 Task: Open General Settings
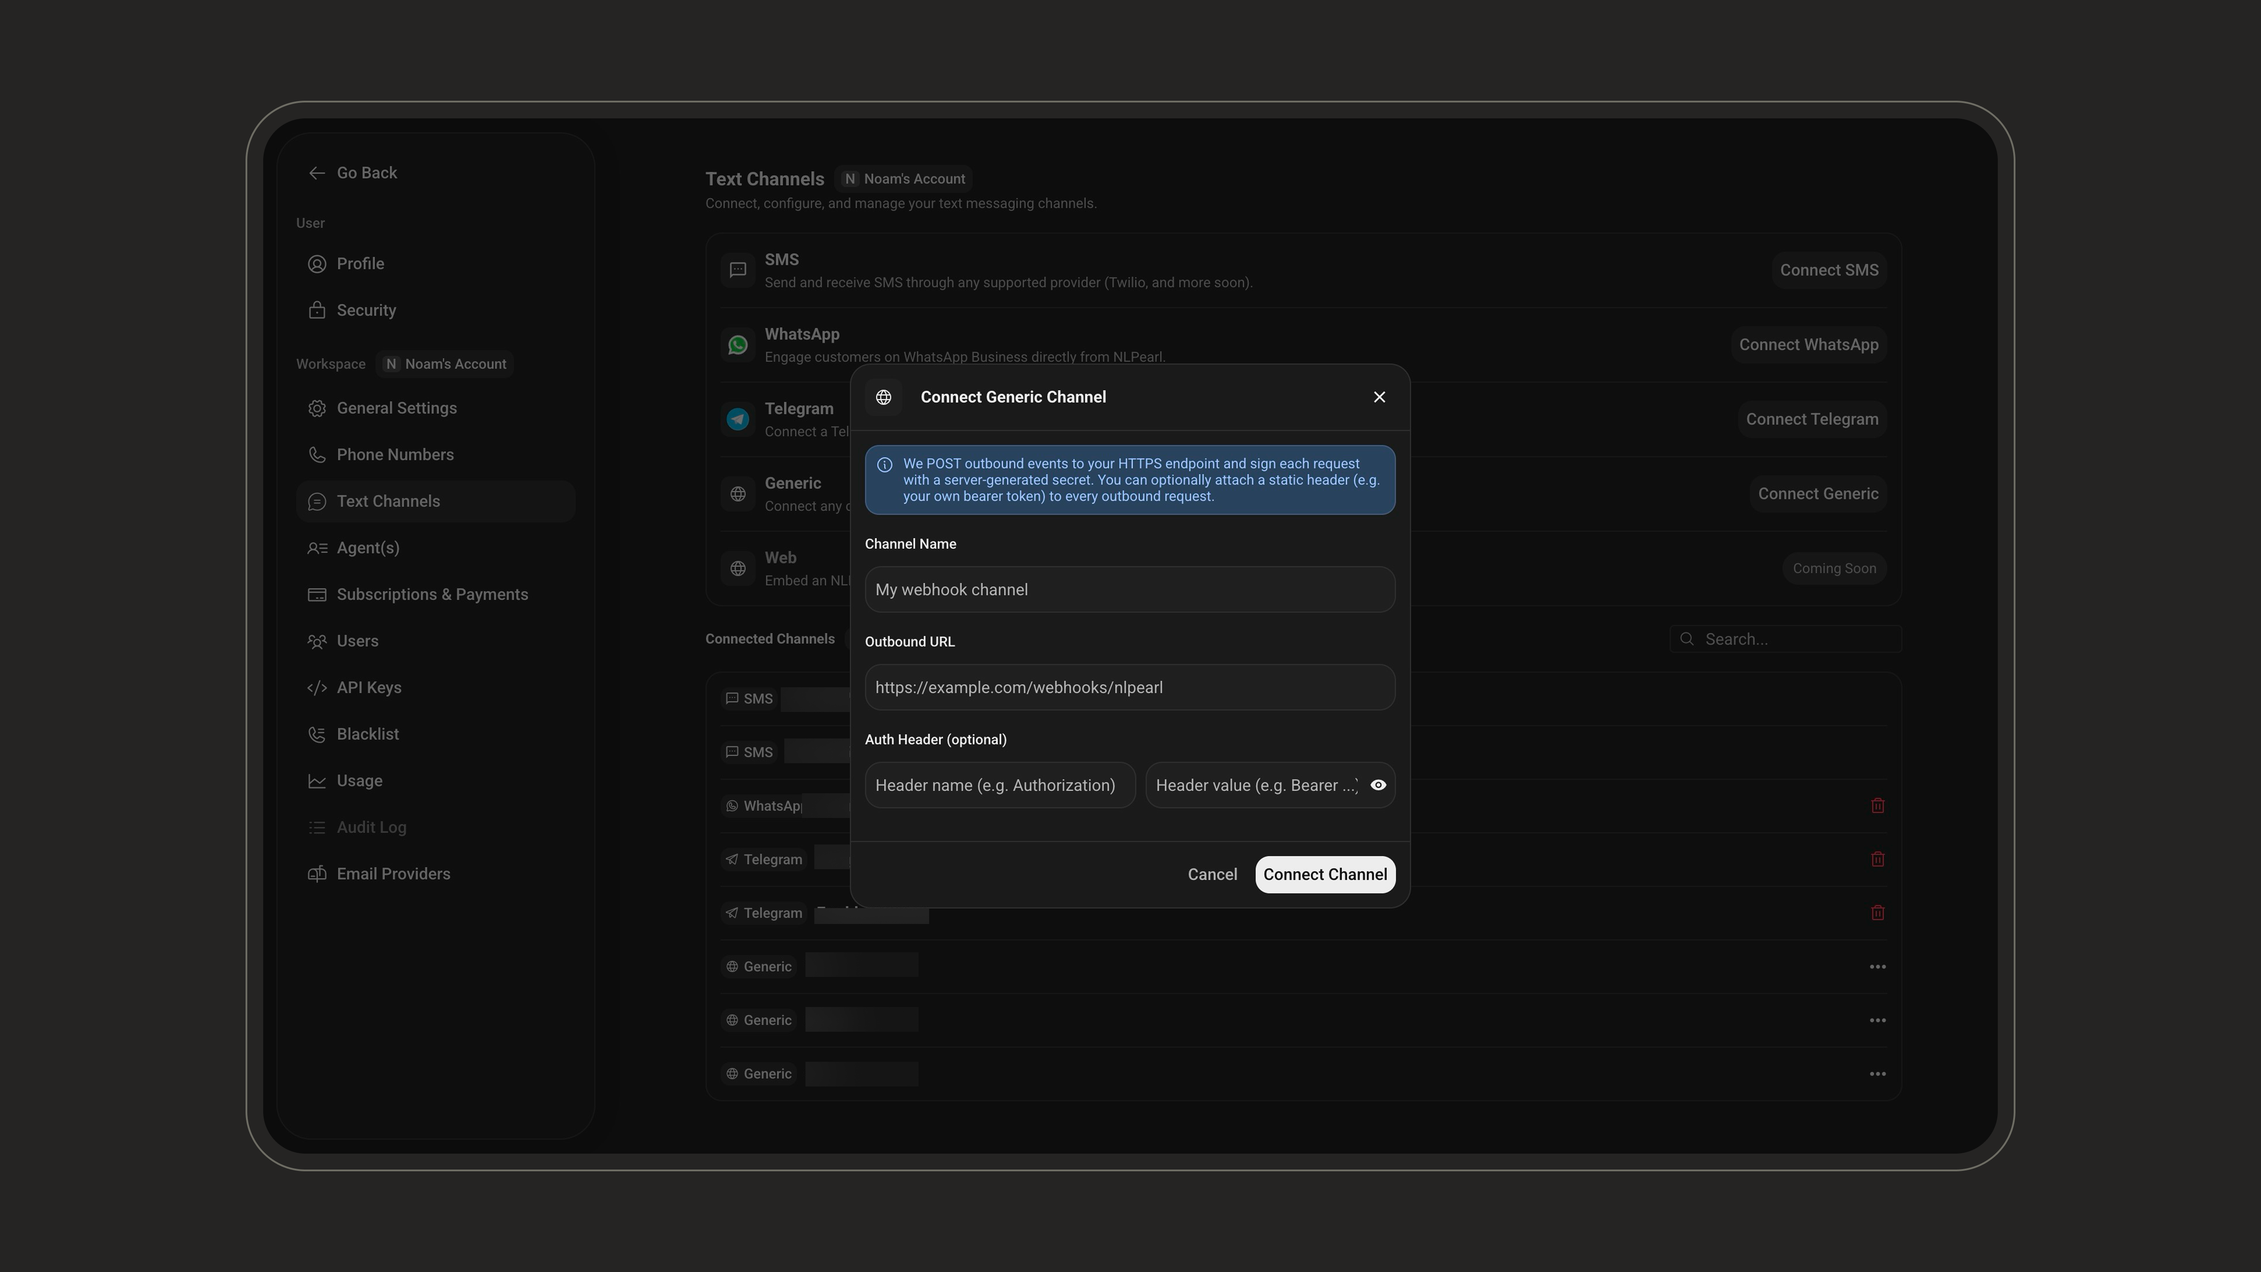pos(435,408)
